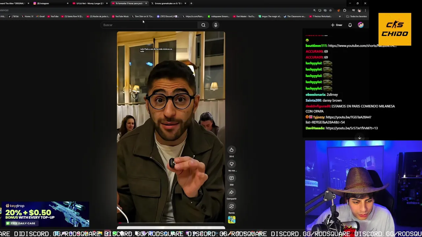Open the (787) Discord bookmark
Image resolution: width=422 pixels, height=237 pixels.
(x=168, y=16)
